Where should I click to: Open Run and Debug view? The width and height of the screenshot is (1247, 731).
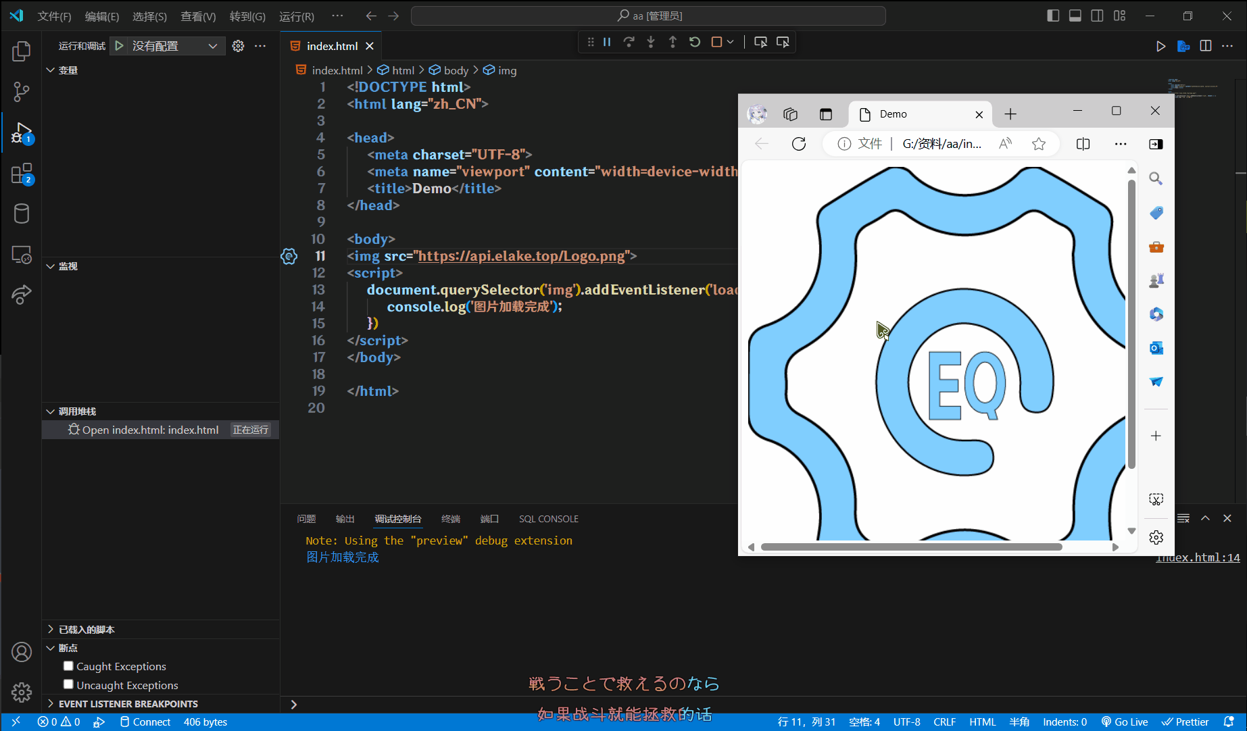coord(22,132)
